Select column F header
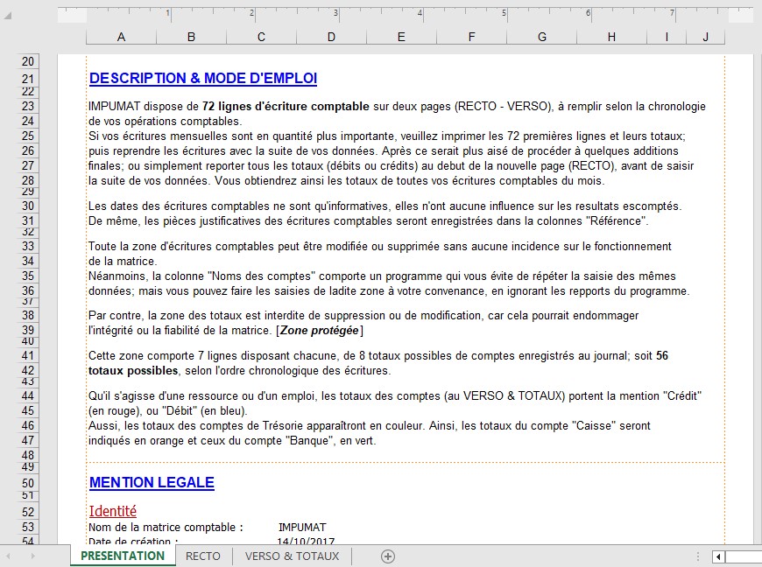The image size is (762, 567). (x=471, y=37)
